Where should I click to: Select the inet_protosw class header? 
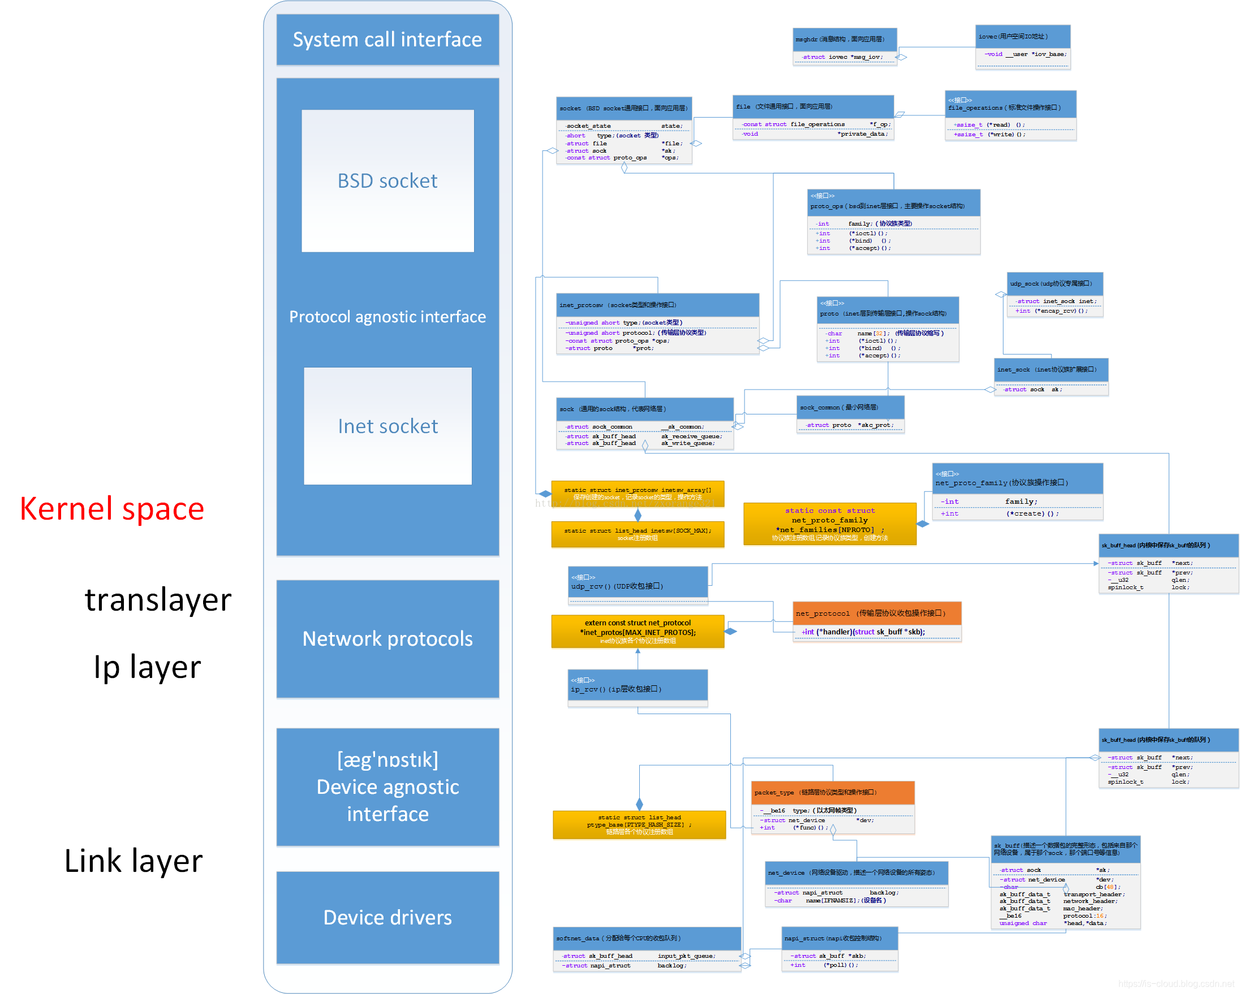[x=658, y=305]
